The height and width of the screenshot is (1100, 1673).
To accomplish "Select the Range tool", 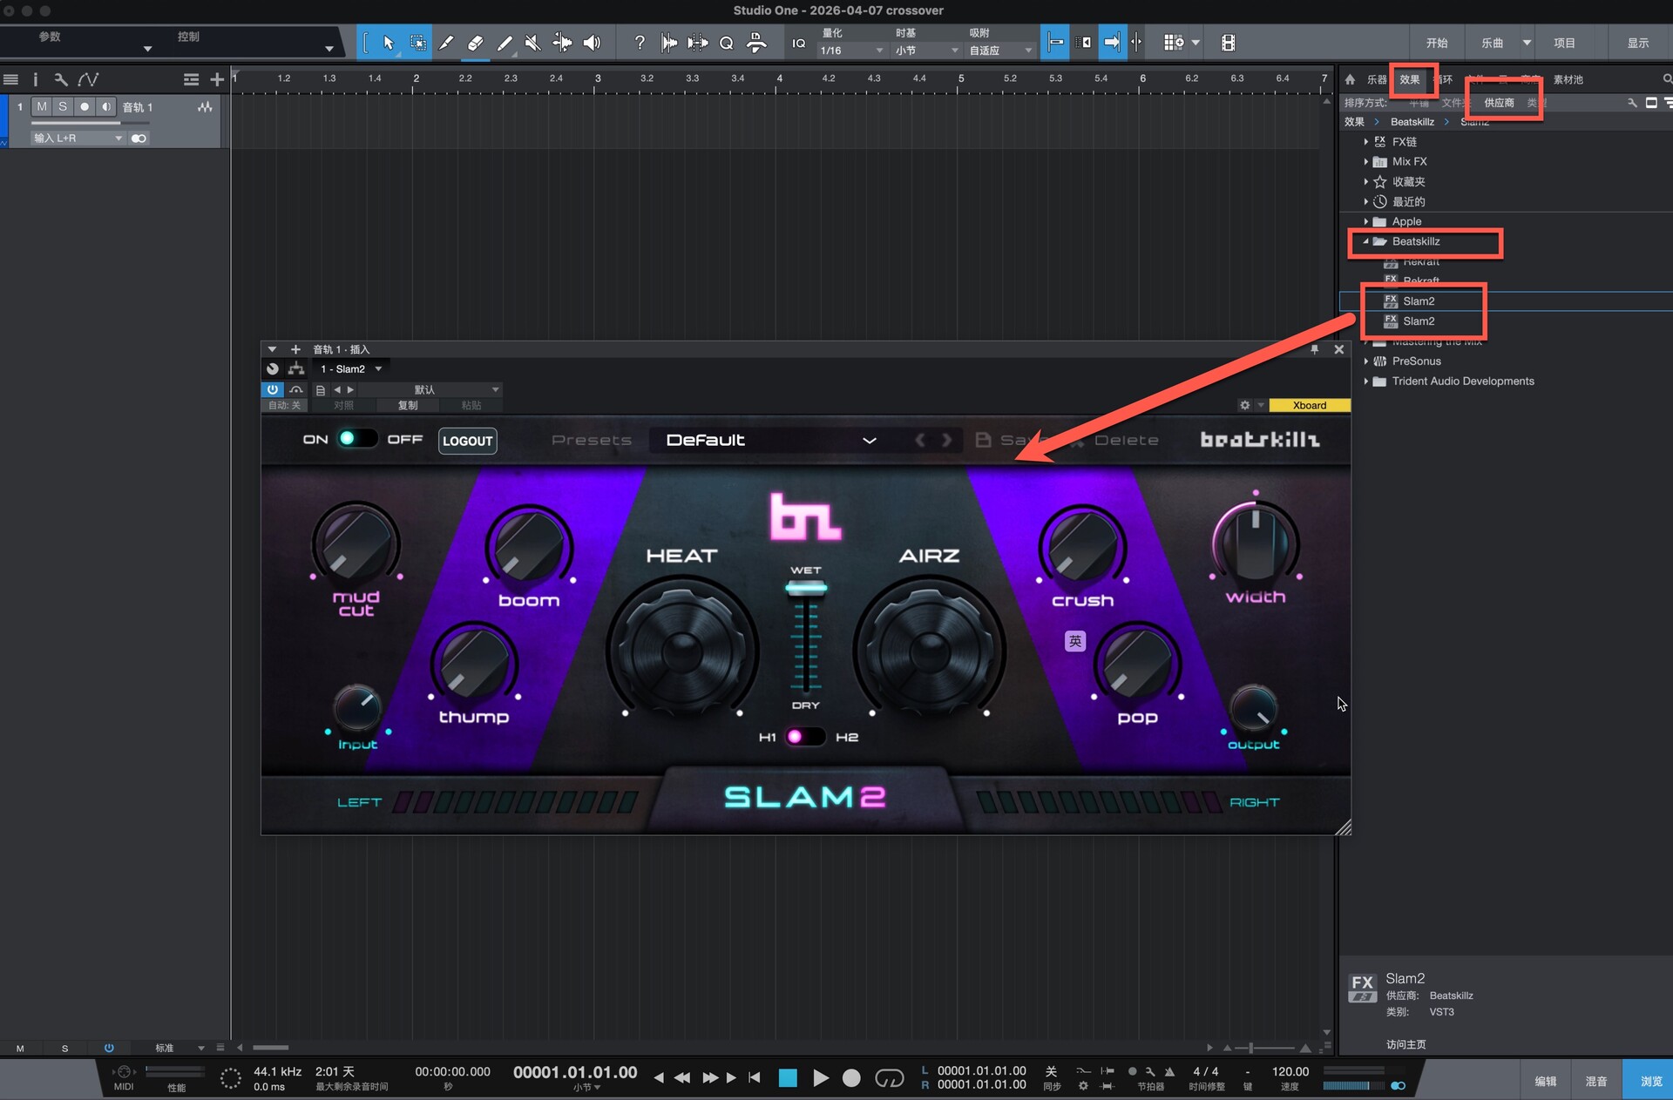I will click(418, 43).
